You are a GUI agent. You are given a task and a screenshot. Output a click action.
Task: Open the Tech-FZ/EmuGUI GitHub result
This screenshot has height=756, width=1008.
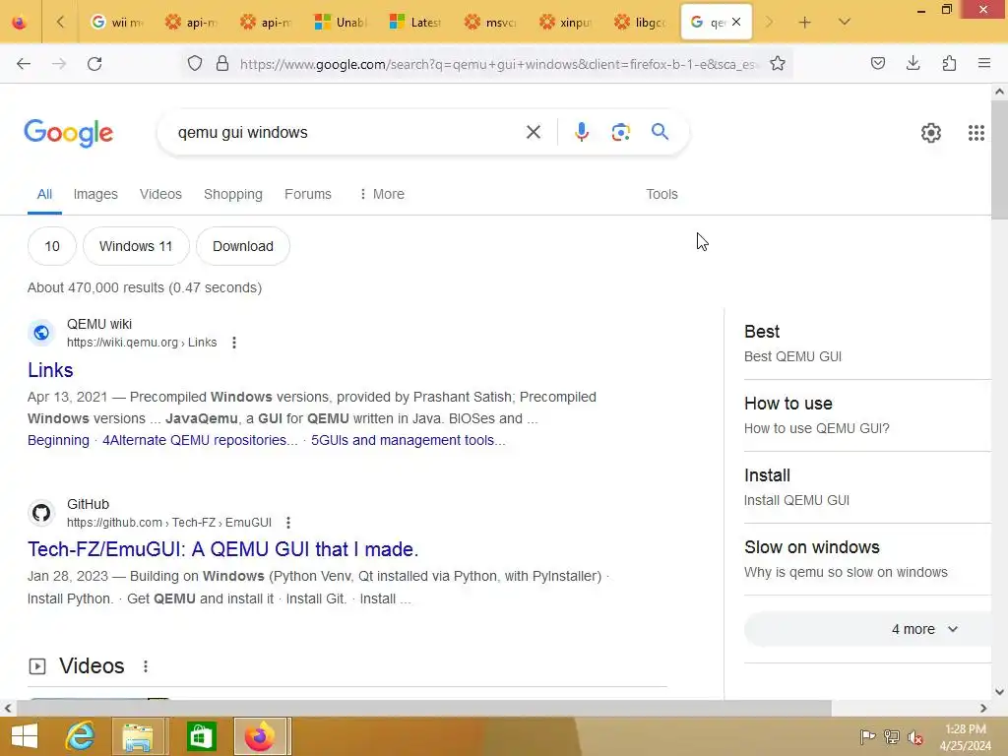(223, 549)
